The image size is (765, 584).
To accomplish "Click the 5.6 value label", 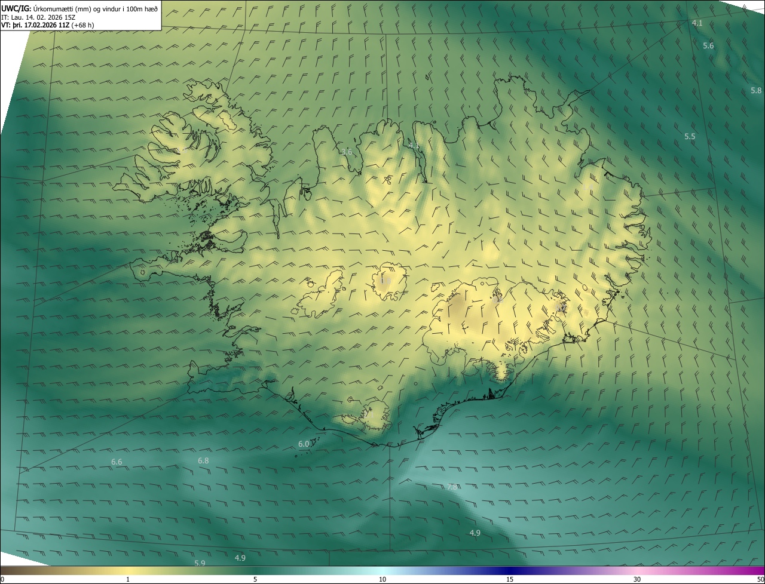I will [708, 46].
